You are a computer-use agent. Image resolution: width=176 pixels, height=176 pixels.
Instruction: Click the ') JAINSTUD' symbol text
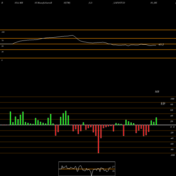click(x=119, y=3)
